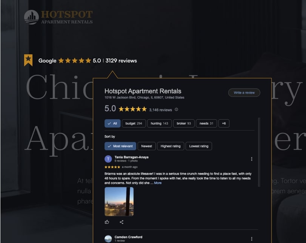Click the gold bookmark star badge
Screen dimensions: 306x243
click(x=28, y=60)
